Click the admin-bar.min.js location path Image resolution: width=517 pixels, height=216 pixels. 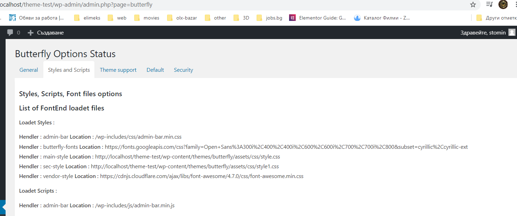pyautogui.click(x=135, y=206)
